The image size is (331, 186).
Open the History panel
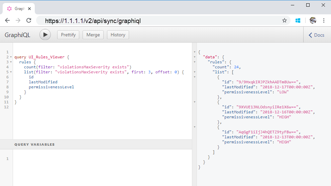click(118, 35)
